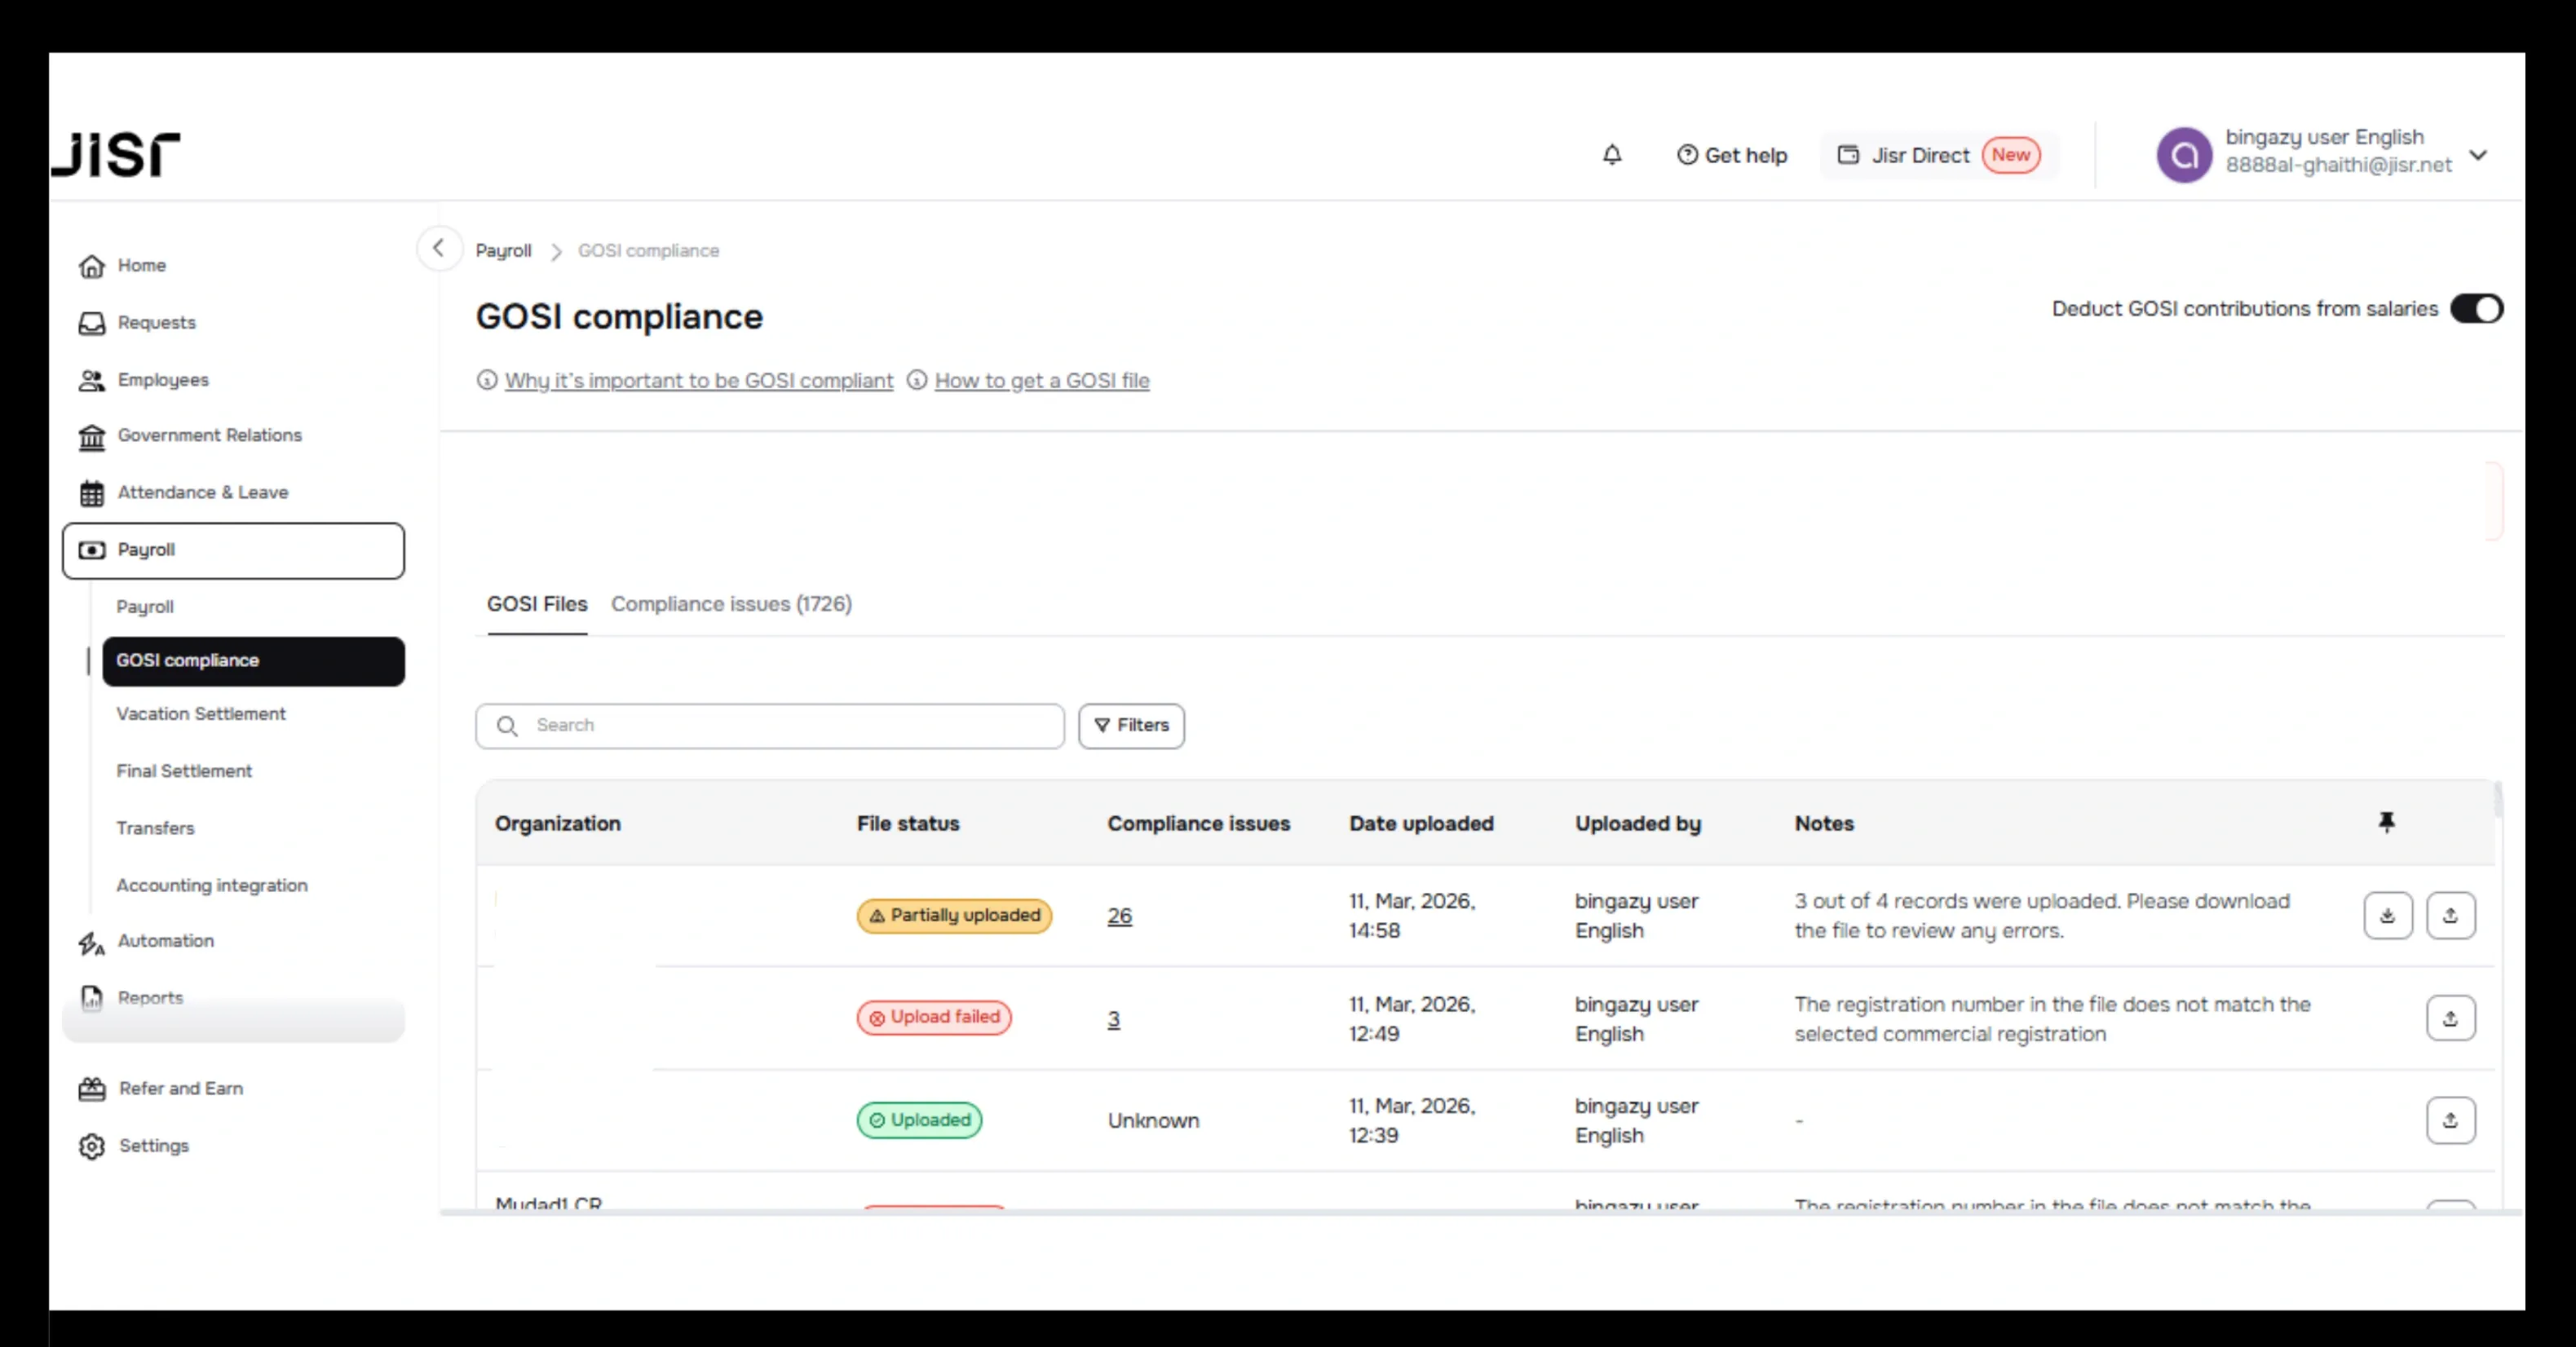Screen dimensions: 2576x1347
Task: Open the Reports document icon
Action: click(91, 997)
